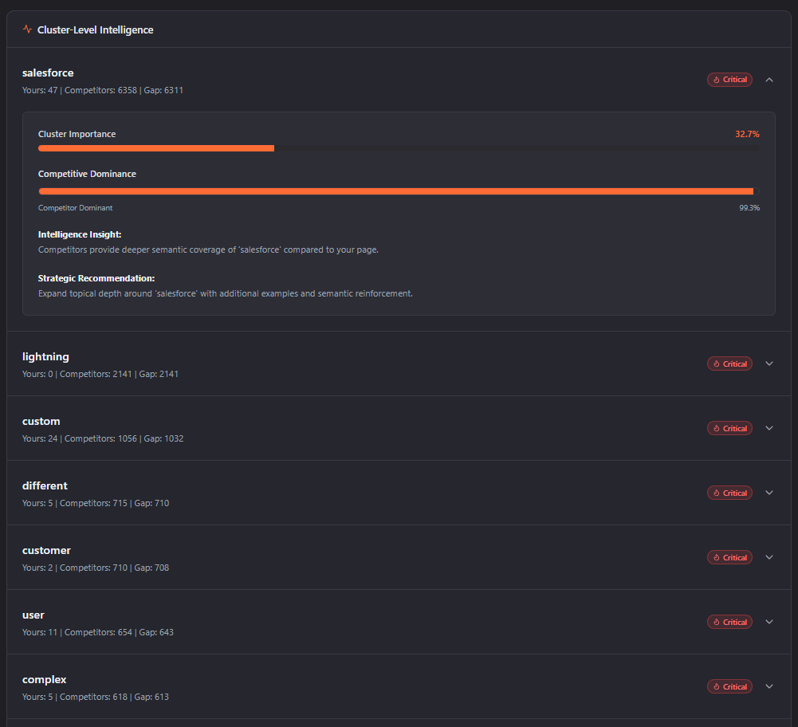Image resolution: width=798 pixels, height=727 pixels.
Task: Click the Cluster Importance progress bar
Action: 399,148
